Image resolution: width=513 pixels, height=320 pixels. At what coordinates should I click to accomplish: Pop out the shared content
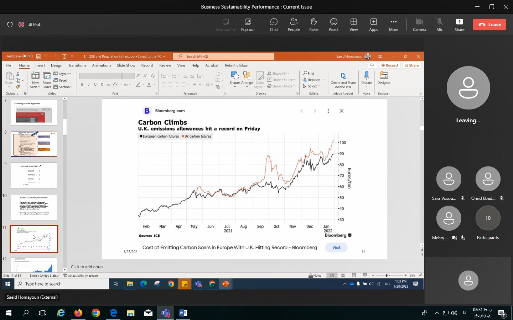click(x=248, y=25)
